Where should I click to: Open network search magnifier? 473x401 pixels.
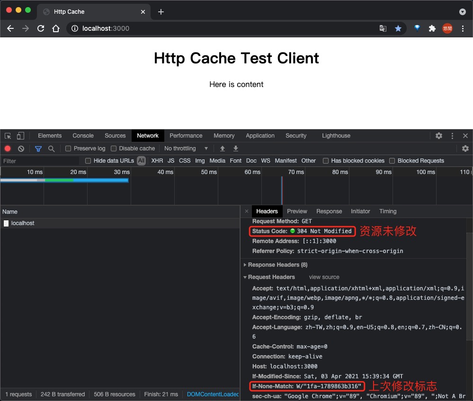(x=51, y=148)
